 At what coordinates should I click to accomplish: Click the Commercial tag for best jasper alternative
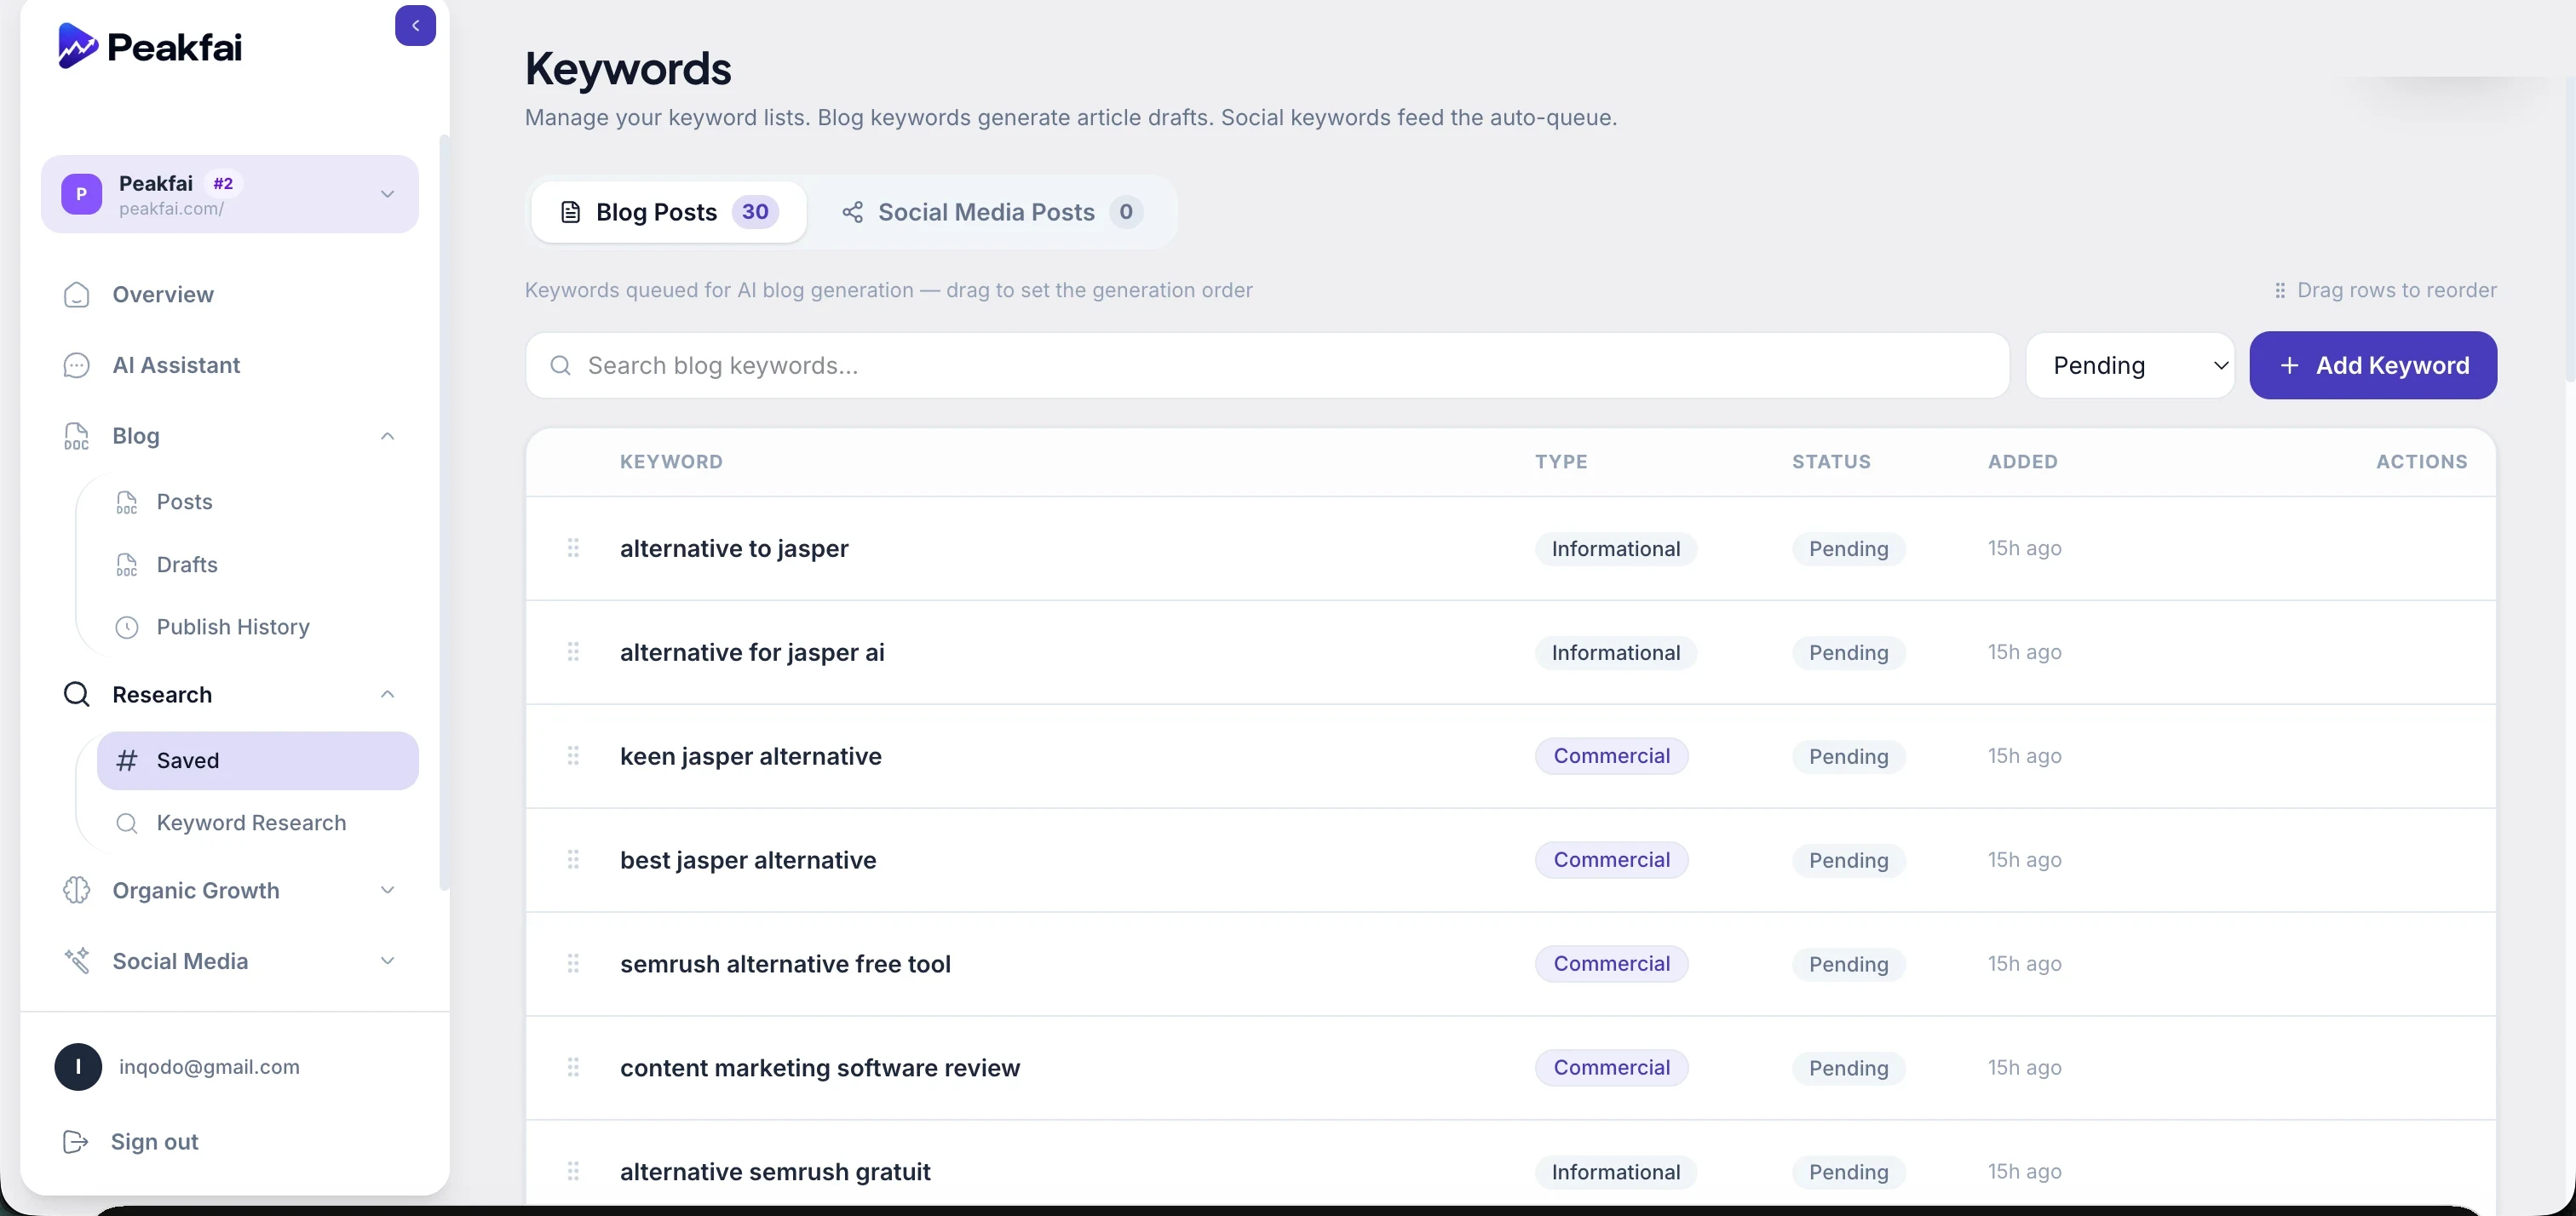click(x=1611, y=860)
